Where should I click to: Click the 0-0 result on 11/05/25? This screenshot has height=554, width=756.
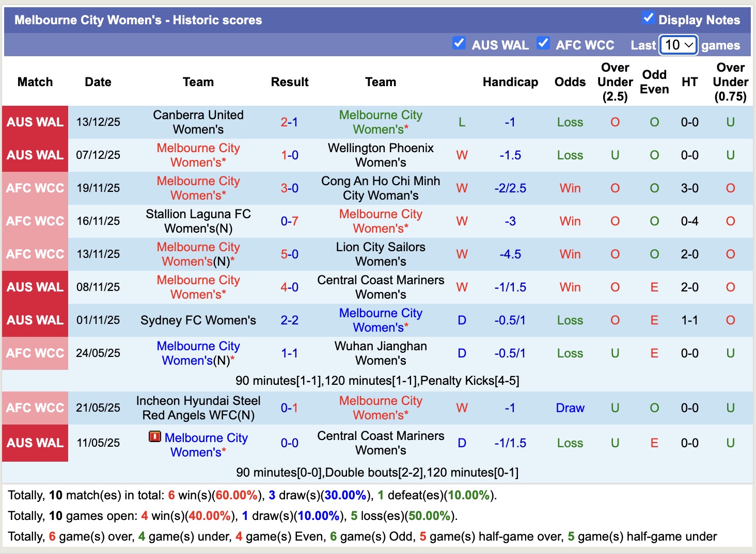(289, 443)
